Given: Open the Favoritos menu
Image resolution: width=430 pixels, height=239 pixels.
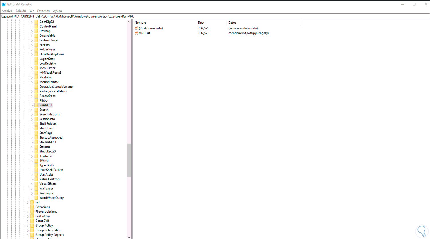Looking at the screenshot, I should [x=43, y=11].
